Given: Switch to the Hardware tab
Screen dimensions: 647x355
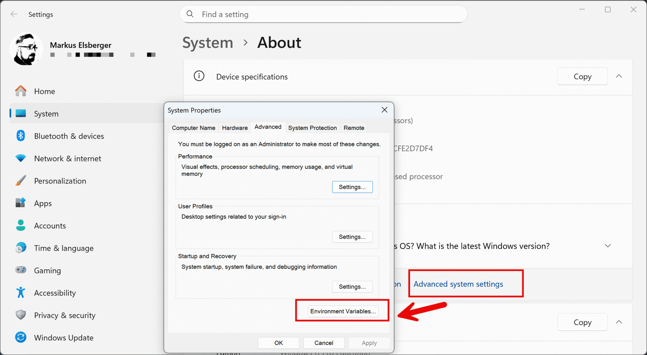Looking at the screenshot, I should pyautogui.click(x=235, y=128).
